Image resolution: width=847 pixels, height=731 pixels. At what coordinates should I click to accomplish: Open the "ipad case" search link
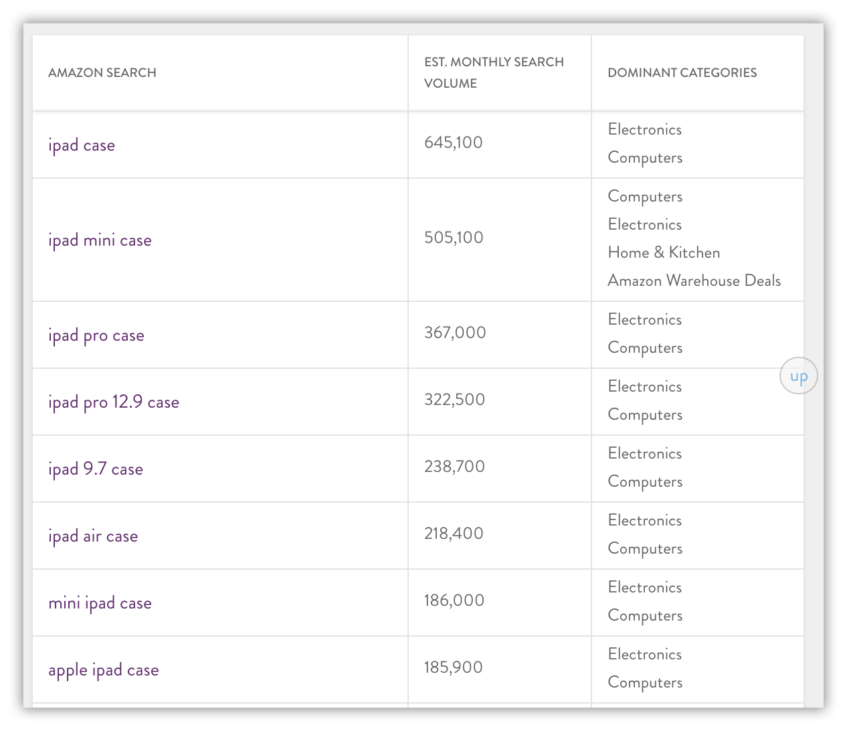coord(82,145)
